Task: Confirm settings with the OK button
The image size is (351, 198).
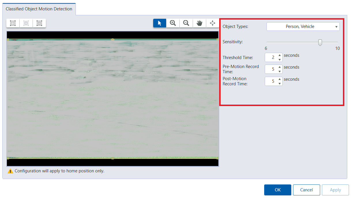Action: [277, 190]
